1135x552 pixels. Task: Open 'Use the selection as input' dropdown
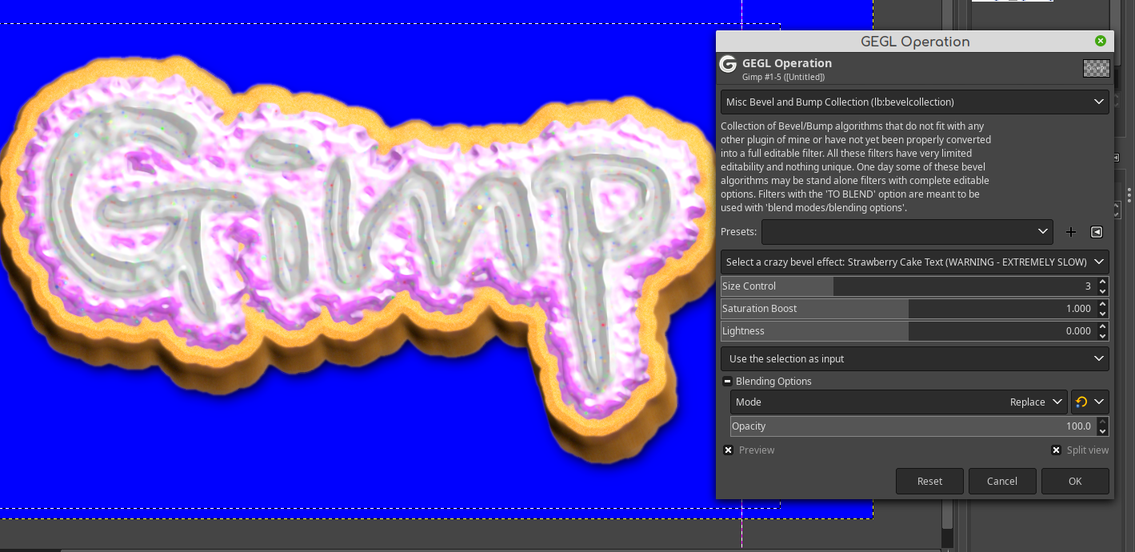coord(914,358)
